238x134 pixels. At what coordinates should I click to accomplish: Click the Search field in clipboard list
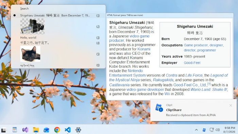click(58, 9)
